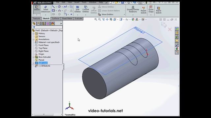Open the Circle tool dropdown arrow
Viewport: 211px width, 118px height.
coord(62,7)
